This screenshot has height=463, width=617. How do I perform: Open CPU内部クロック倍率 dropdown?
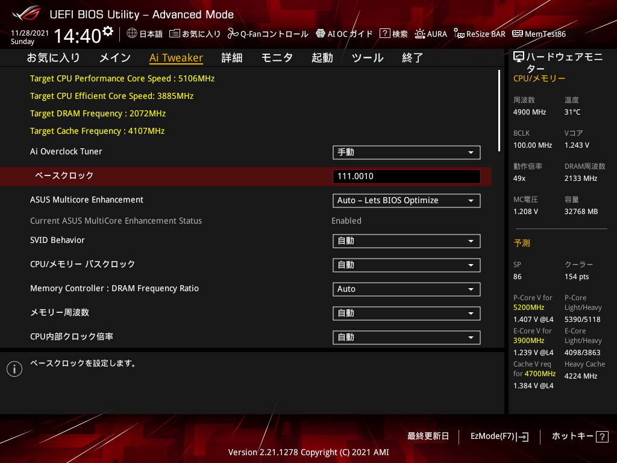(407, 338)
